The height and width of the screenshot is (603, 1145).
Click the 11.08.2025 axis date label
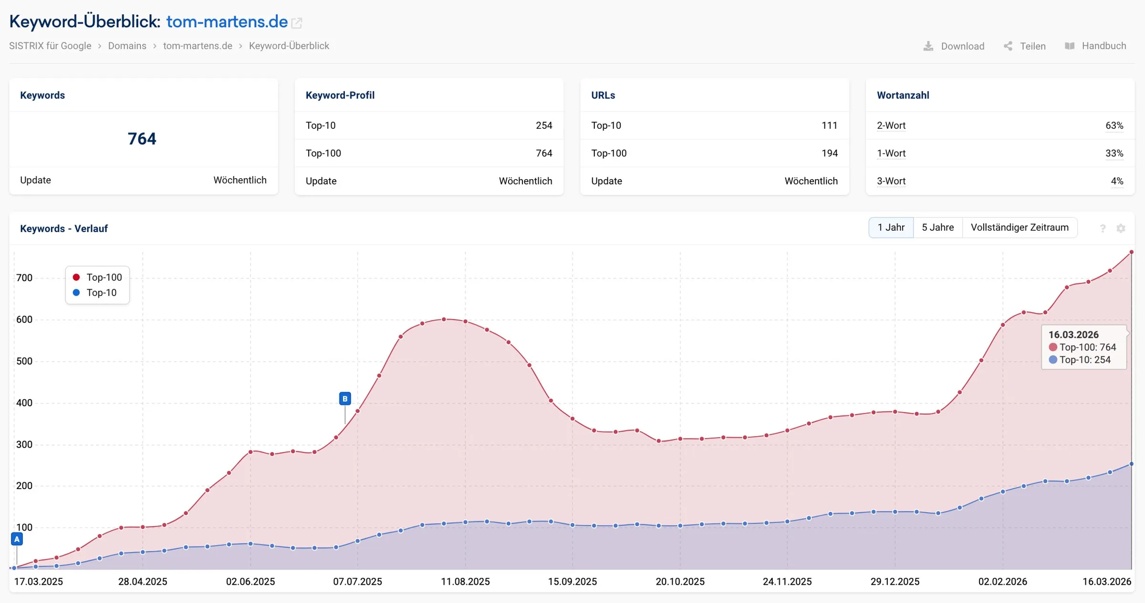pos(465,582)
